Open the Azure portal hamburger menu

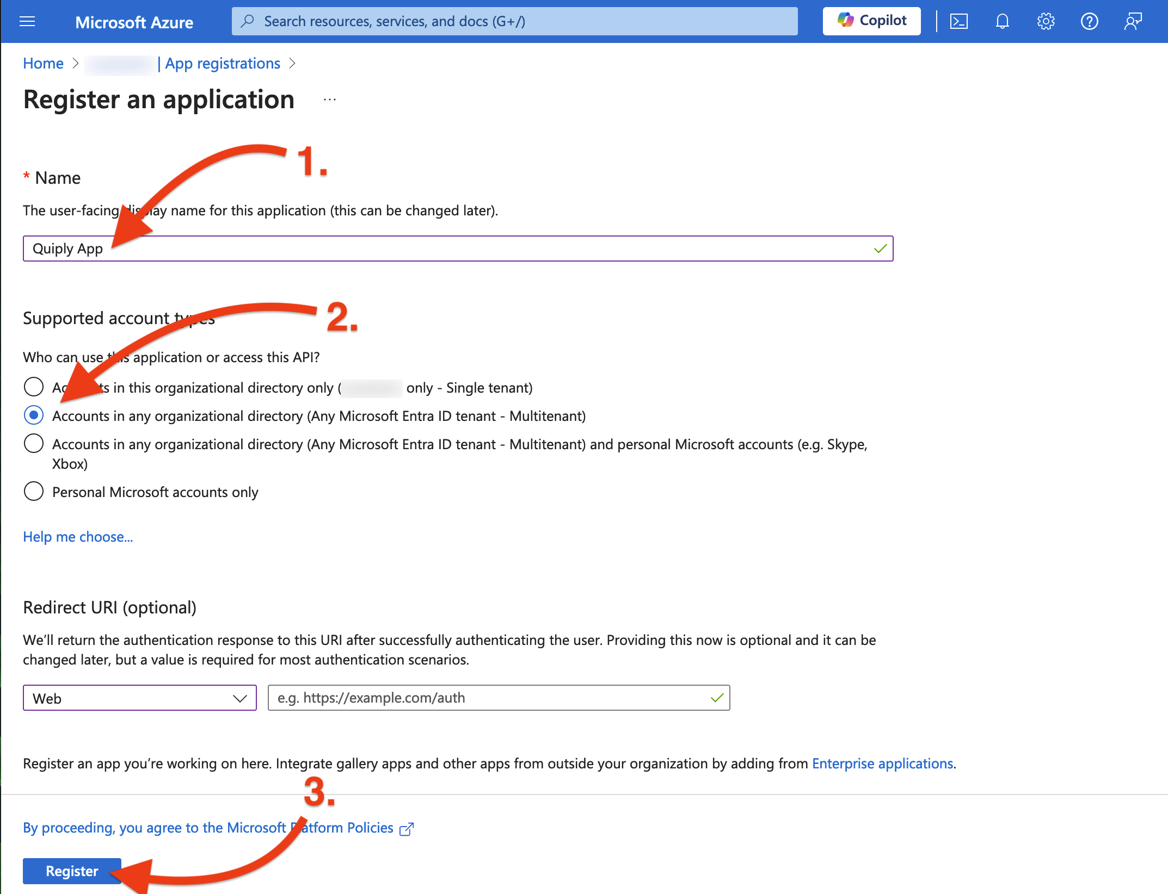click(27, 22)
